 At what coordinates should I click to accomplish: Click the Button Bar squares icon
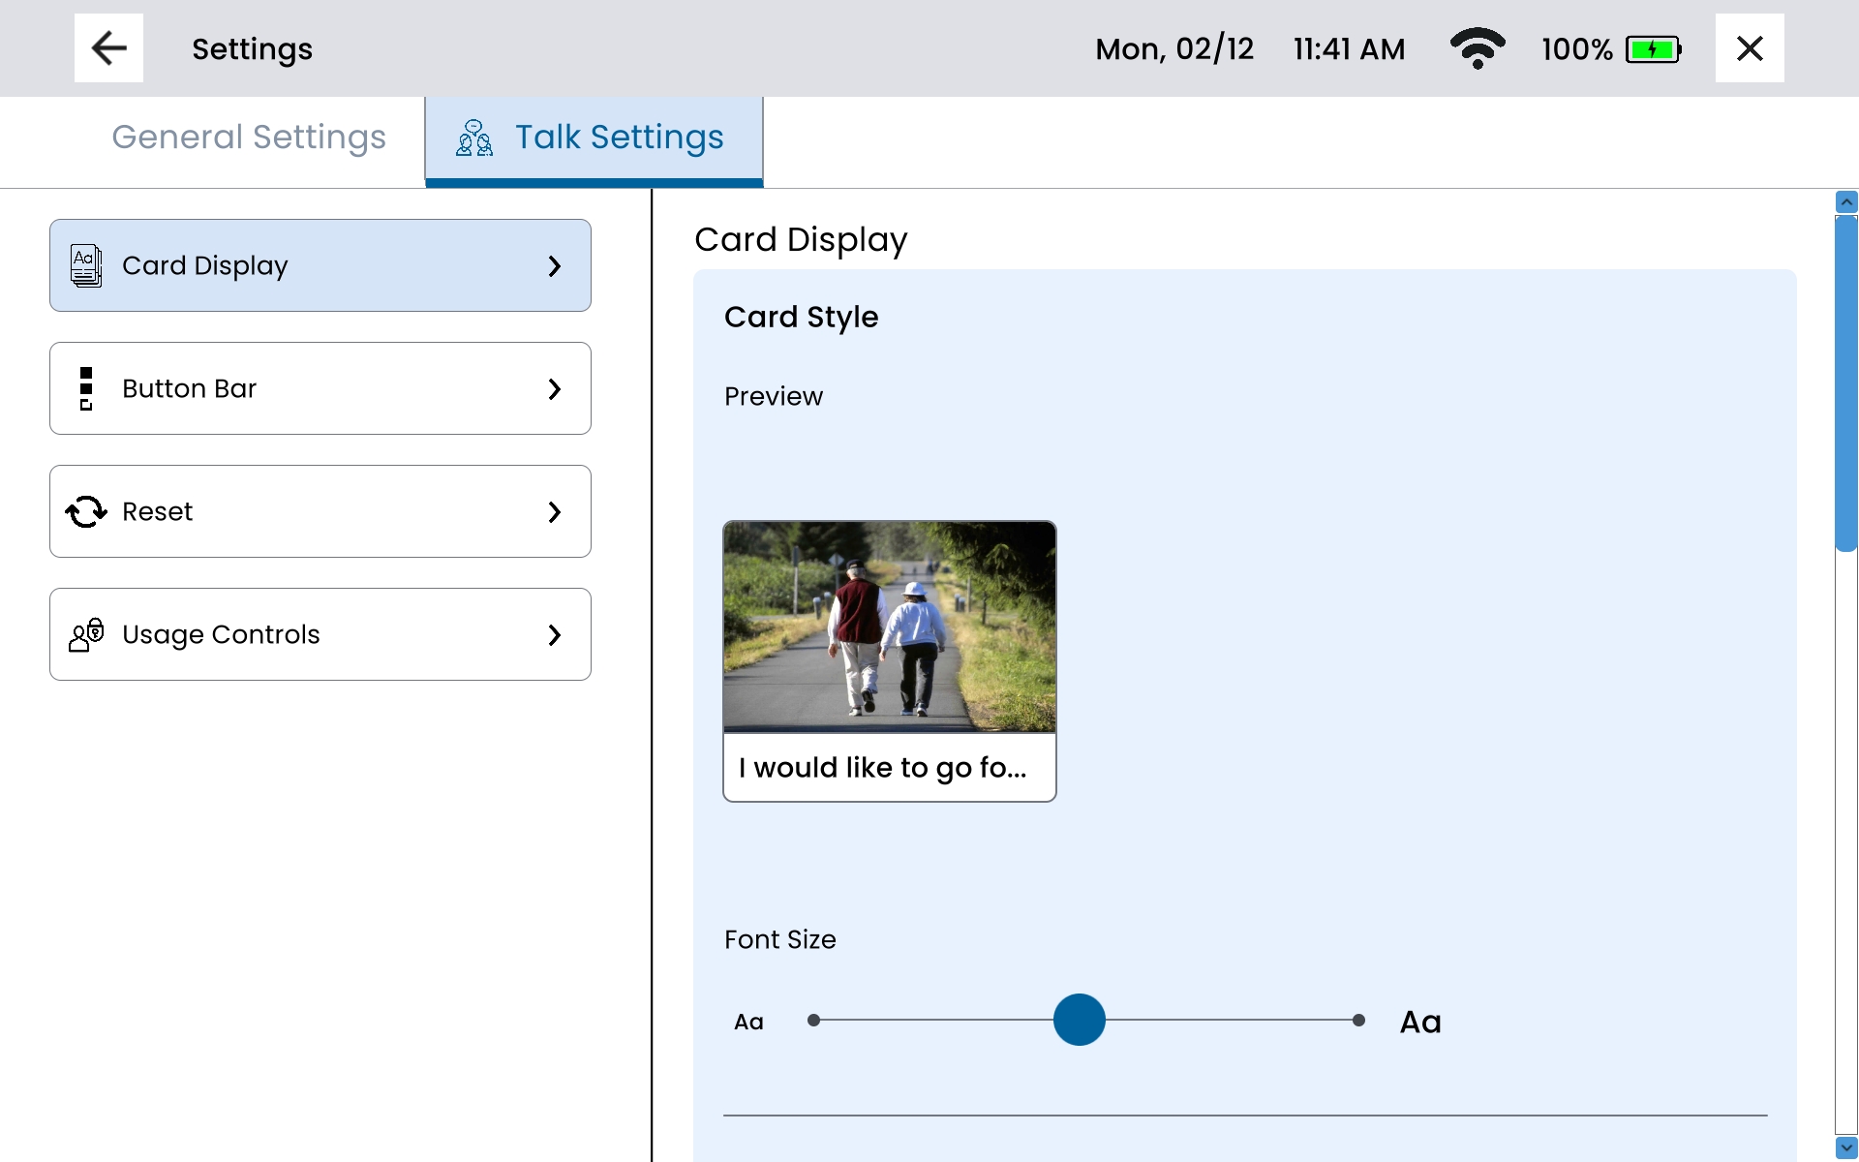[x=86, y=388]
